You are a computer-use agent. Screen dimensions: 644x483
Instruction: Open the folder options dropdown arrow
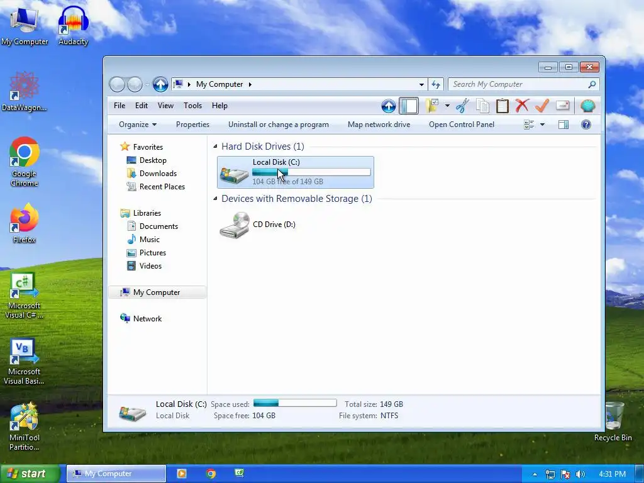point(447,106)
